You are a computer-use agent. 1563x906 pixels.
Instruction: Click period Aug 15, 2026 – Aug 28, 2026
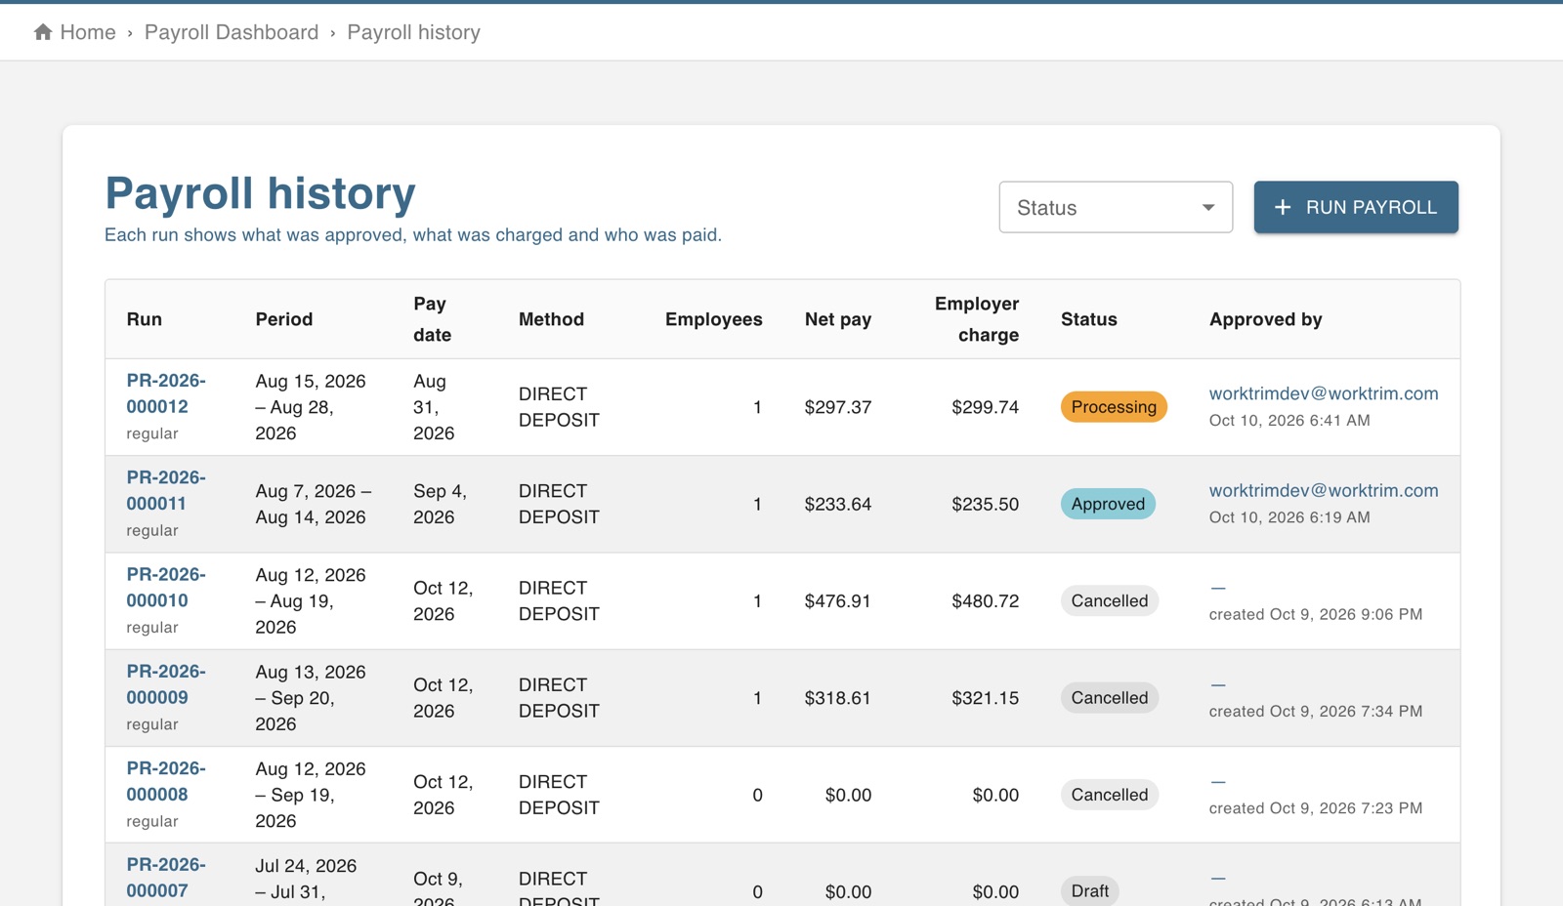click(x=311, y=407)
